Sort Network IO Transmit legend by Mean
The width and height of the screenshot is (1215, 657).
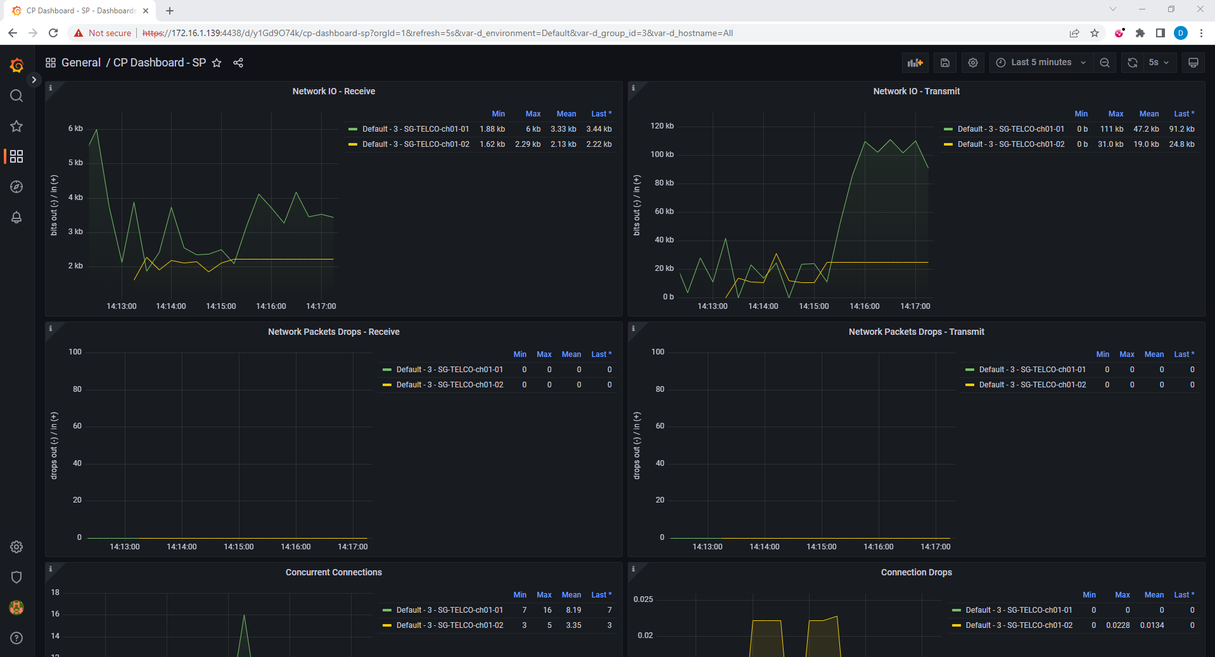coord(1149,114)
